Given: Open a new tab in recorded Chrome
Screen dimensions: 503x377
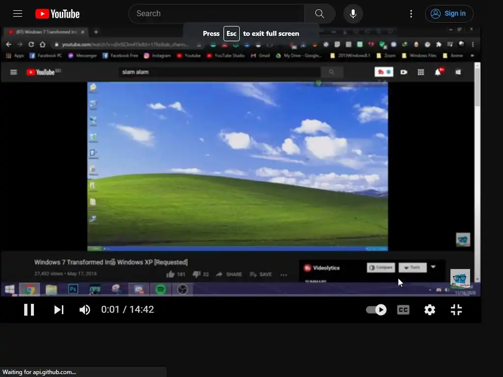Looking at the screenshot, I should tap(96, 32).
